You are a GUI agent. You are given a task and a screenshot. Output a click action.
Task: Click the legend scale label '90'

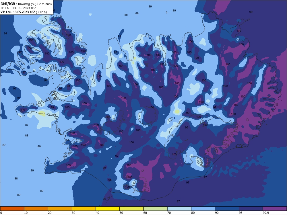click(x=217, y=213)
